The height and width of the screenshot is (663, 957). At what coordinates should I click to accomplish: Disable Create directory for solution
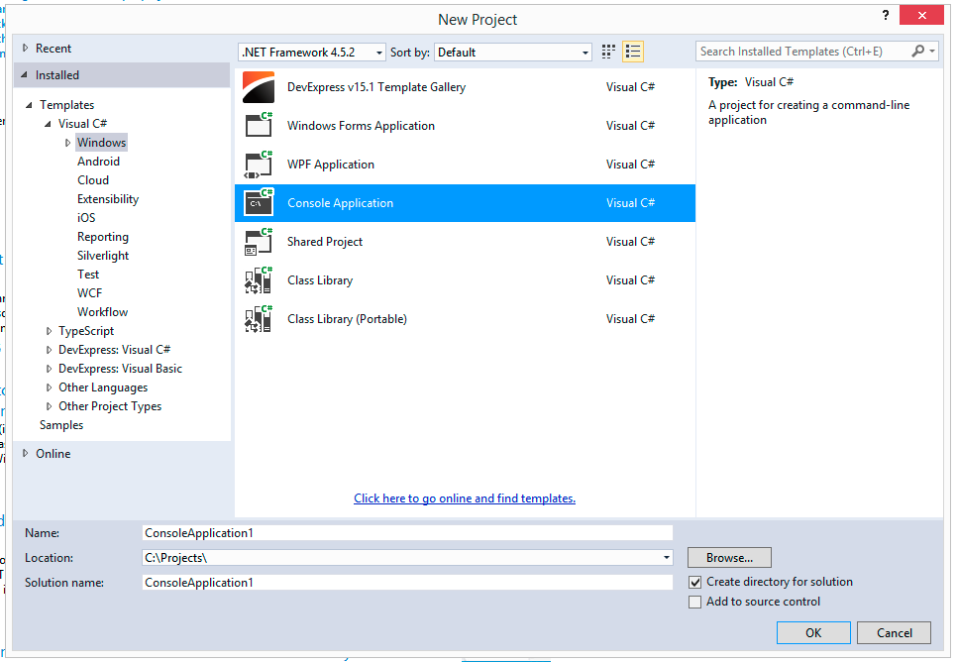[x=695, y=582]
